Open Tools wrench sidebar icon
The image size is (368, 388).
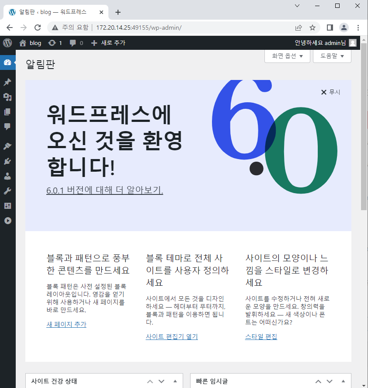point(7,191)
